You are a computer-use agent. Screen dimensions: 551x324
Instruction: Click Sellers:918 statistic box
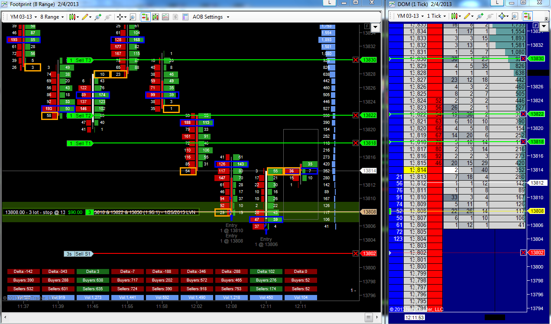click(197, 289)
